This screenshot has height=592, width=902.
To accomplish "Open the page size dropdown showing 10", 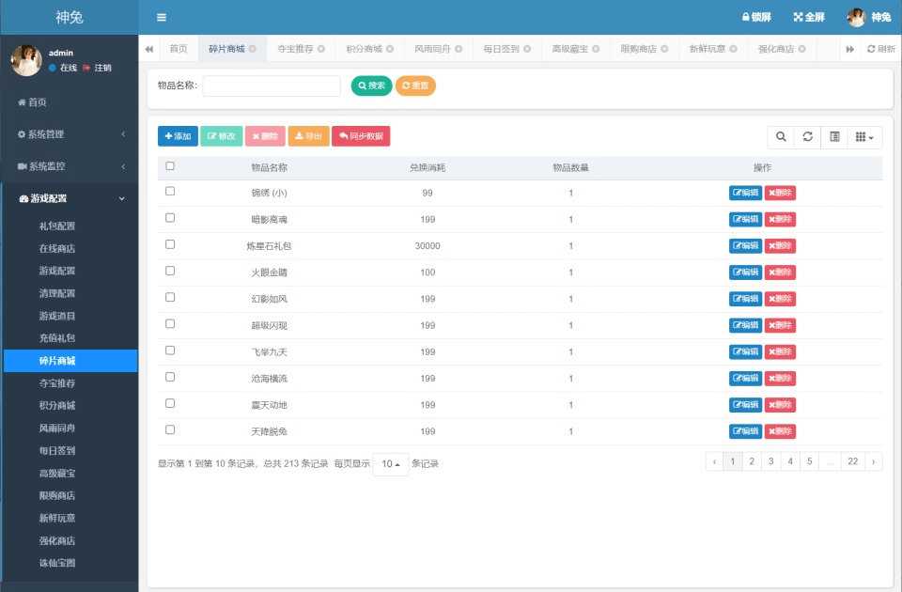I will click(x=391, y=463).
